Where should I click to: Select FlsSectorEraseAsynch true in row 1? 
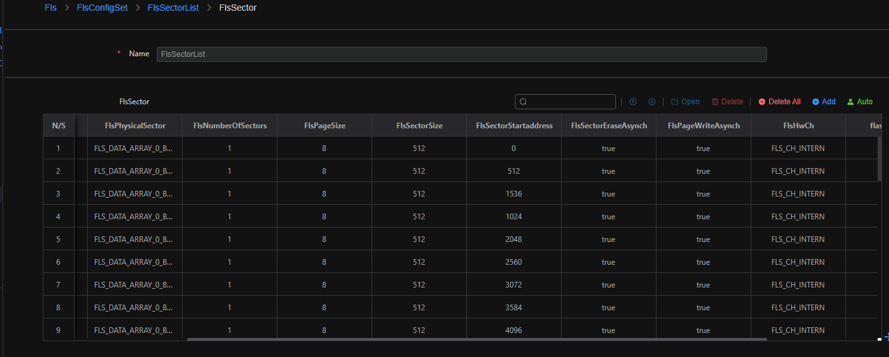[x=608, y=148]
